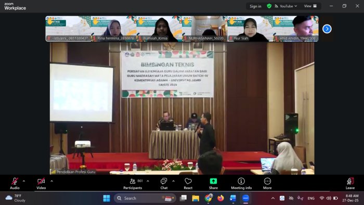Open the clock and date showing 8:48 AM

pyautogui.click(x=350, y=198)
